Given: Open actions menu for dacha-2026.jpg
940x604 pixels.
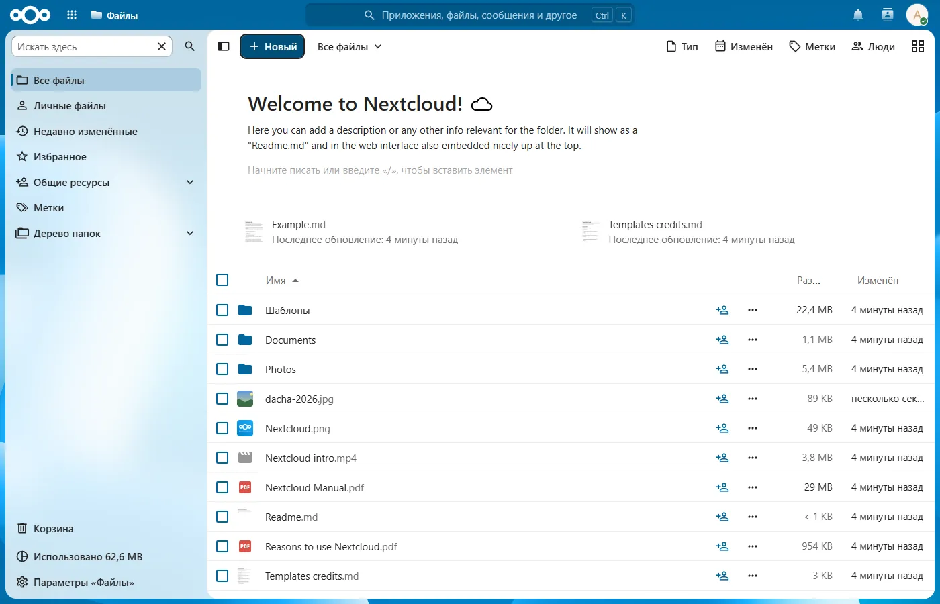Looking at the screenshot, I should tap(753, 399).
